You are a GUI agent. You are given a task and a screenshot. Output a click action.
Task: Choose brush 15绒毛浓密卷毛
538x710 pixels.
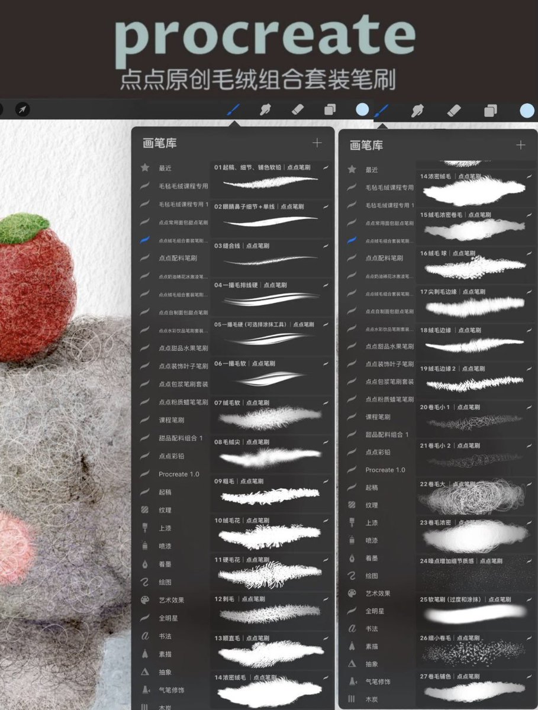(x=476, y=227)
